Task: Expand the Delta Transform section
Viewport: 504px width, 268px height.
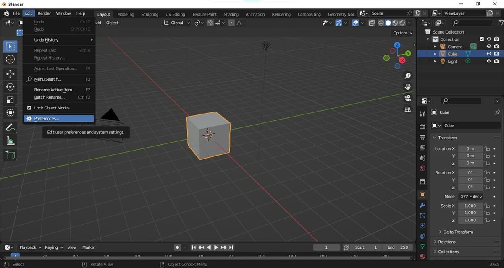Action: coord(458,232)
